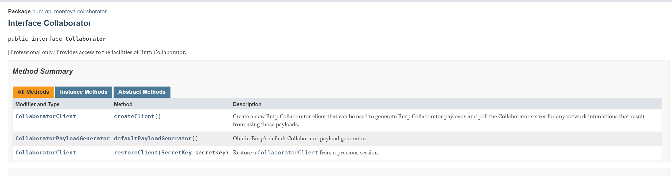Open CollaboratorClient return type in restoreClient row

[x=46, y=153]
